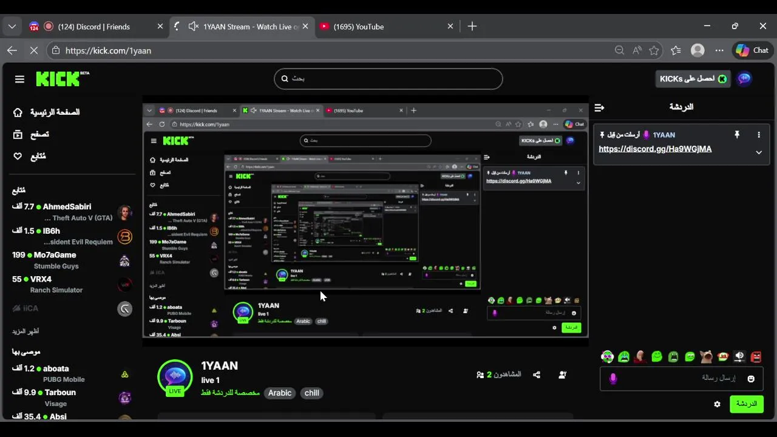Open browser Settings and more menu
Screen dimensions: 777x437
[719, 50]
